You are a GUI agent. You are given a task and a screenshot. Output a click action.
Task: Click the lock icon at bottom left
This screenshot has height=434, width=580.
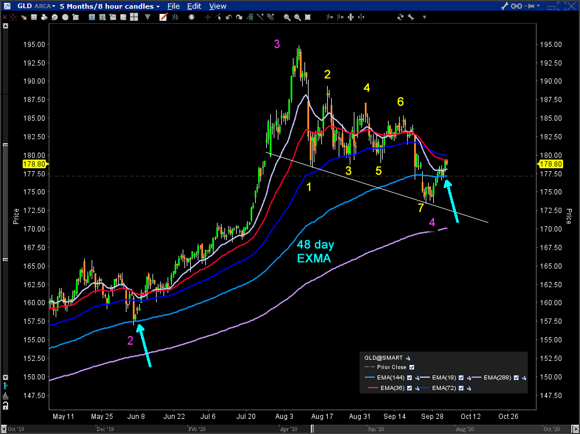5,406
